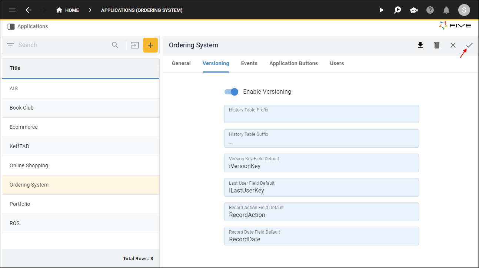The width and height of the screenshot is (479, 268).
Task: Run the application with the play icon
Action: tap(382, 10)
